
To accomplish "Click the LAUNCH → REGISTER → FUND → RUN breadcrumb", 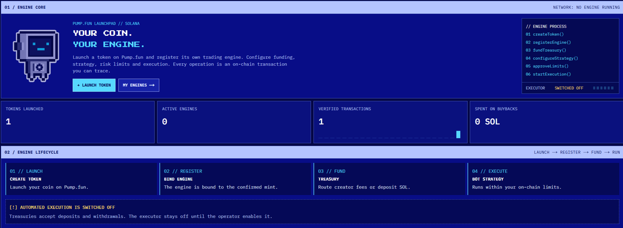I will click(x=577, y=152).
